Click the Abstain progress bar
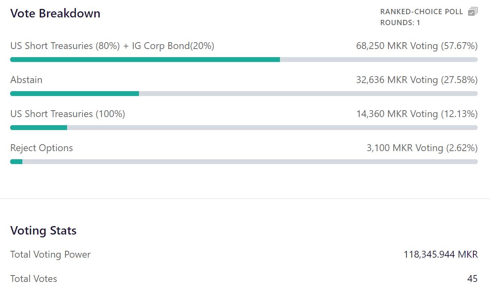 pos(74,93)
